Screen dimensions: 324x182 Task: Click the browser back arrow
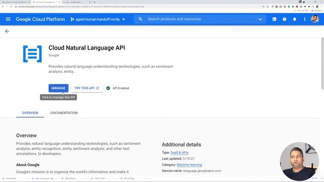pos(3,7)
